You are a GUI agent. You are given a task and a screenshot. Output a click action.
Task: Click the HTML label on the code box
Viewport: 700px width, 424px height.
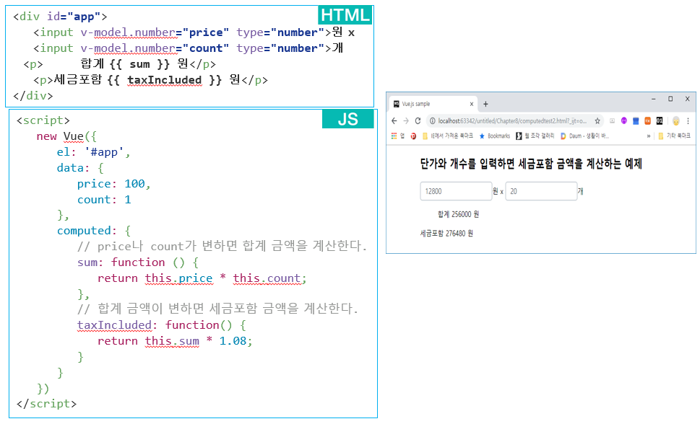[345, 15]
